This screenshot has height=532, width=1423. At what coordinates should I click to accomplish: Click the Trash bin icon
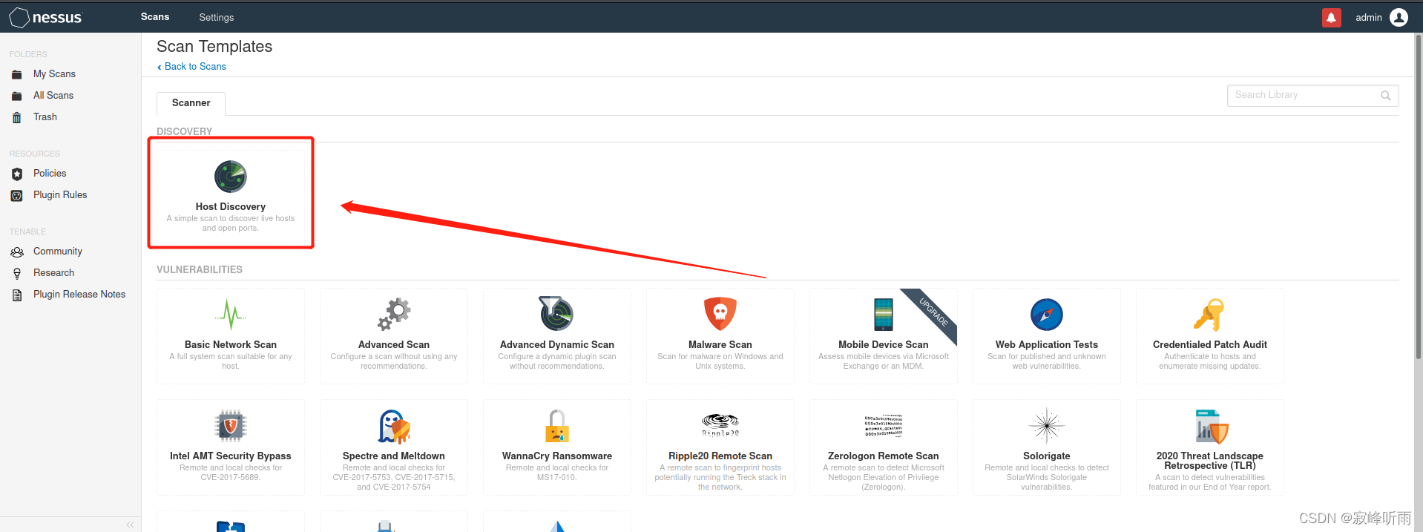[17, 117]
